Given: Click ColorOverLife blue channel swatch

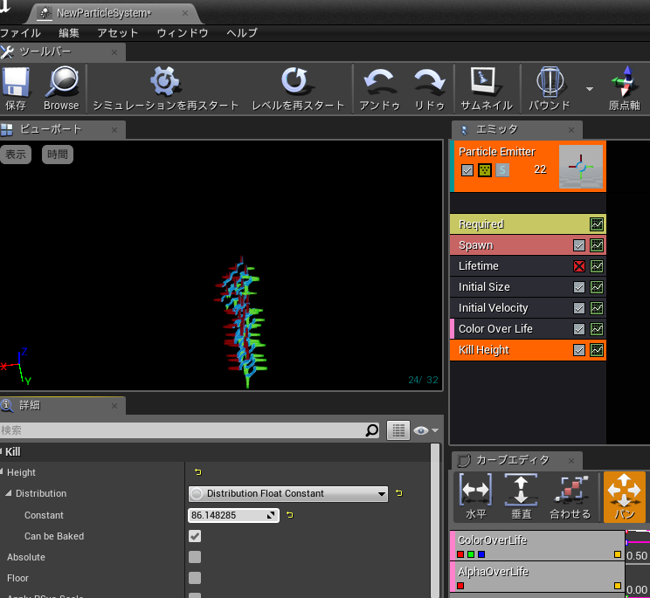Looking at the screenshot, I should [481, 554].
